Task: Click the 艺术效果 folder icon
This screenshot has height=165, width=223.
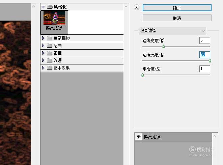Action: click(49, 68)
